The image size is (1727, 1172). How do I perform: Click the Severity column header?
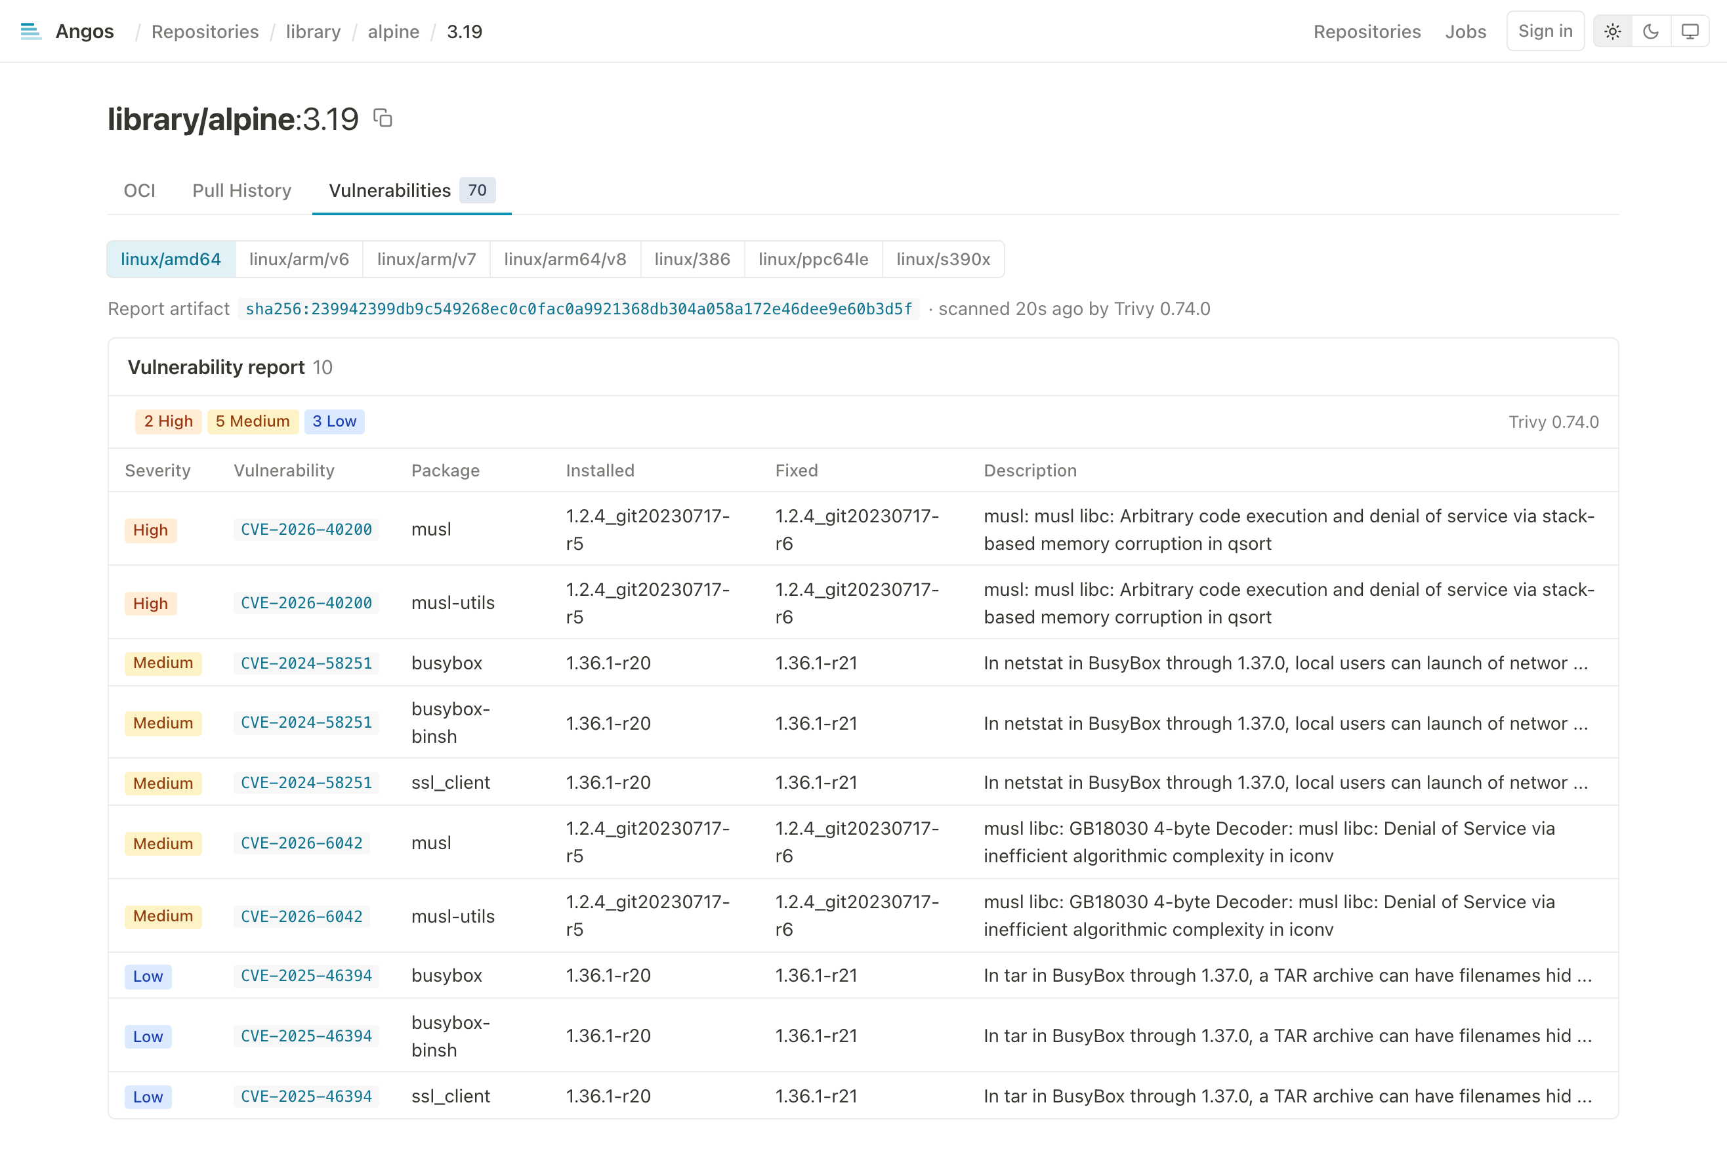click(157, 471)
